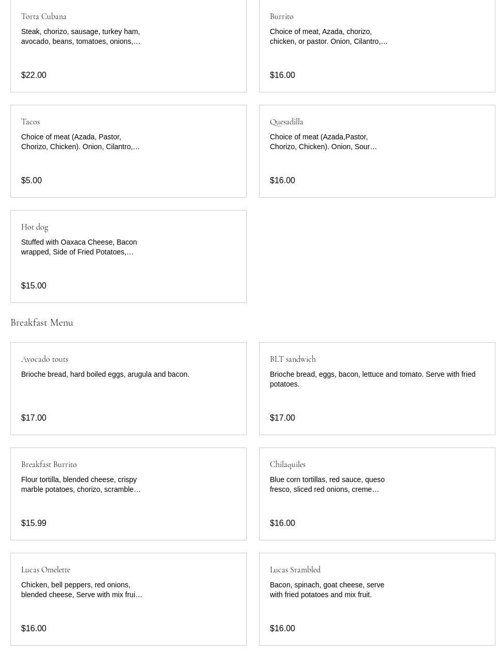Select the Hot dog menu item

35,227
